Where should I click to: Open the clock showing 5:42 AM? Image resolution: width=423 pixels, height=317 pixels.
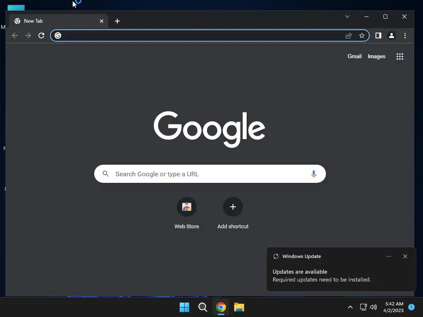click(x=394, y=307)
